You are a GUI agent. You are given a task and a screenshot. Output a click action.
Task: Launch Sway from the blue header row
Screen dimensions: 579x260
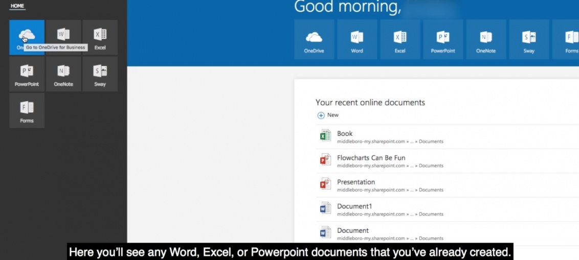click(x=529, y=39)
